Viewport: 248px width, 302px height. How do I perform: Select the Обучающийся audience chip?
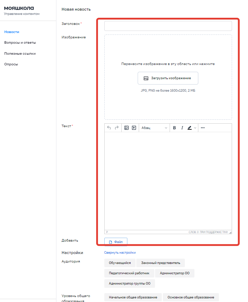tap(120, 263)
